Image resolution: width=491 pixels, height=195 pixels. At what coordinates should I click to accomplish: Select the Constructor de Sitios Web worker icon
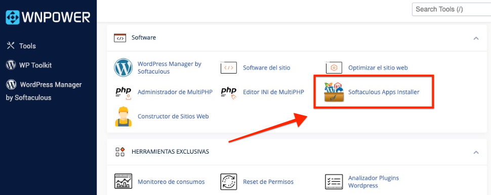(123, 116)
